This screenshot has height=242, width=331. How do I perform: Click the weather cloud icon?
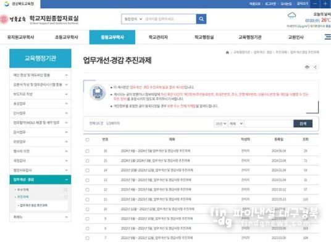[x=291, y=15]
